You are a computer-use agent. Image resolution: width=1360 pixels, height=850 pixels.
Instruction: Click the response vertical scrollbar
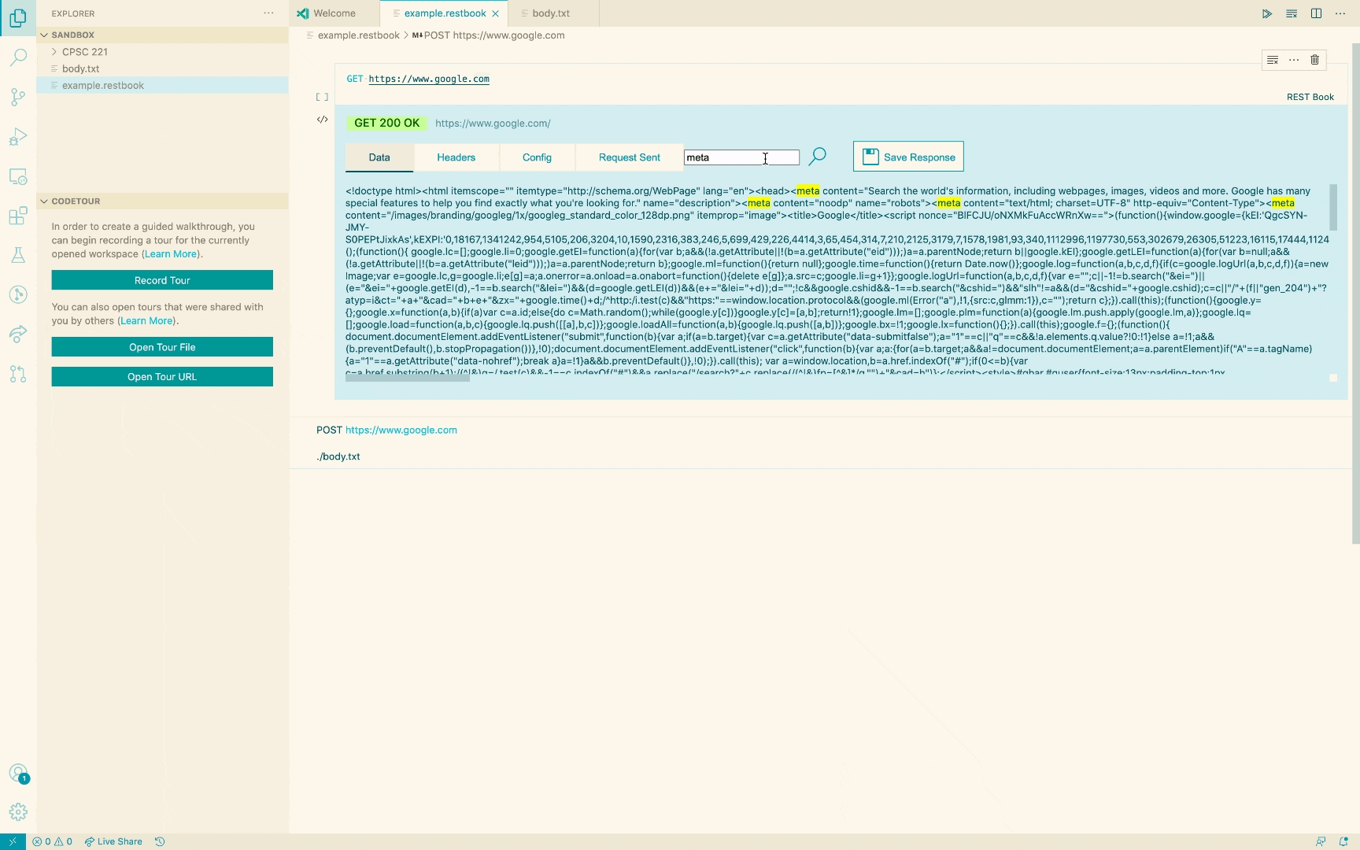[1333, 208]
